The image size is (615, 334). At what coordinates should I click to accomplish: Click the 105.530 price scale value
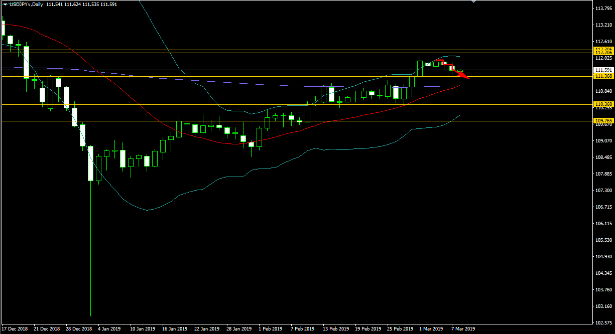(x=603, y=240)
